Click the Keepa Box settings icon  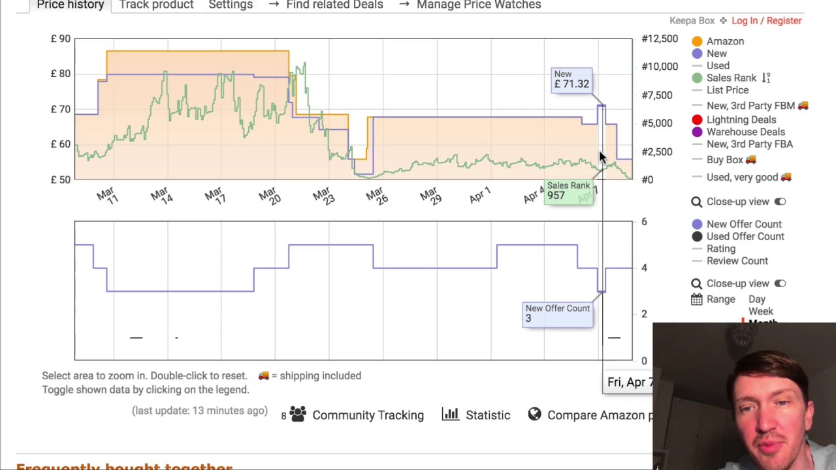tap(723, 21)
